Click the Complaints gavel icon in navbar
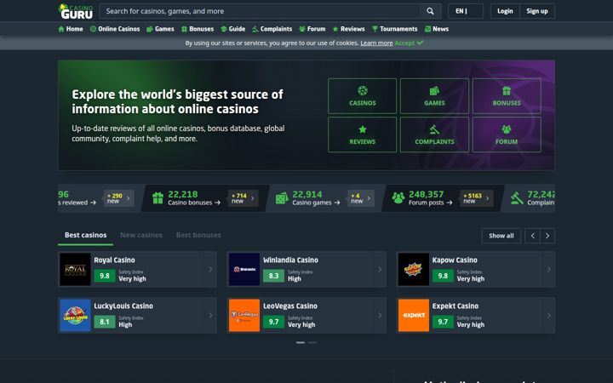 coord(255,29)
